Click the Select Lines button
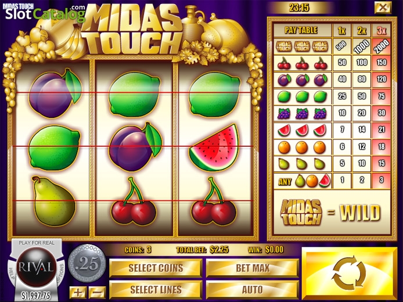This screenshot has width=403, height=302. point(156,290)
